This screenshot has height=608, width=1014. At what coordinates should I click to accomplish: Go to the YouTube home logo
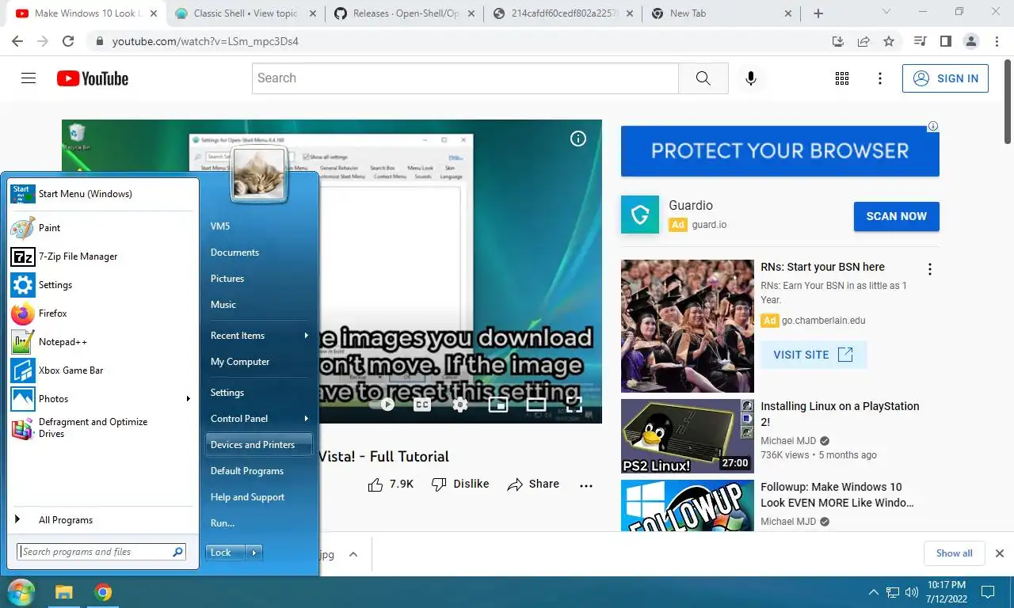93,78
